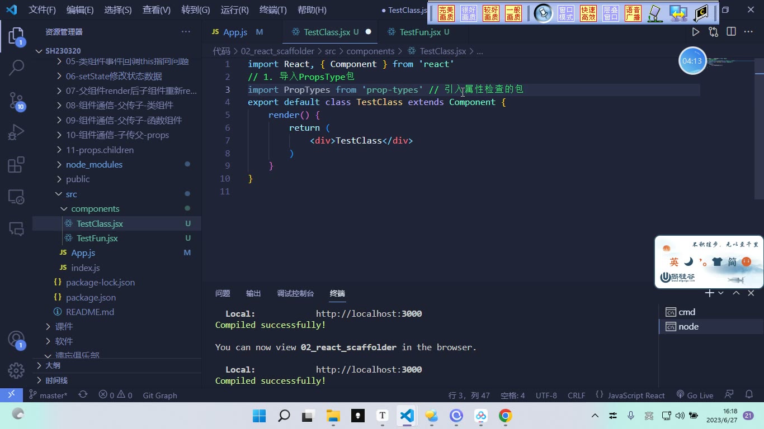Expand the public folder
Viewport: 764px width, 429px height.
tap(78, 179)
